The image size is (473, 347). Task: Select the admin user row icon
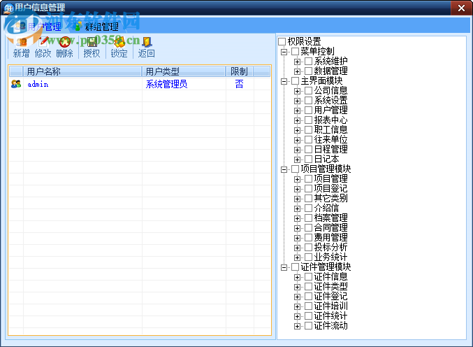click(x=15, y=84)
